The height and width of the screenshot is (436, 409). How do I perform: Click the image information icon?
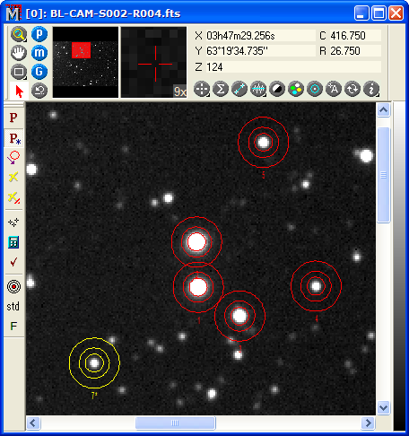click(371, 89)
